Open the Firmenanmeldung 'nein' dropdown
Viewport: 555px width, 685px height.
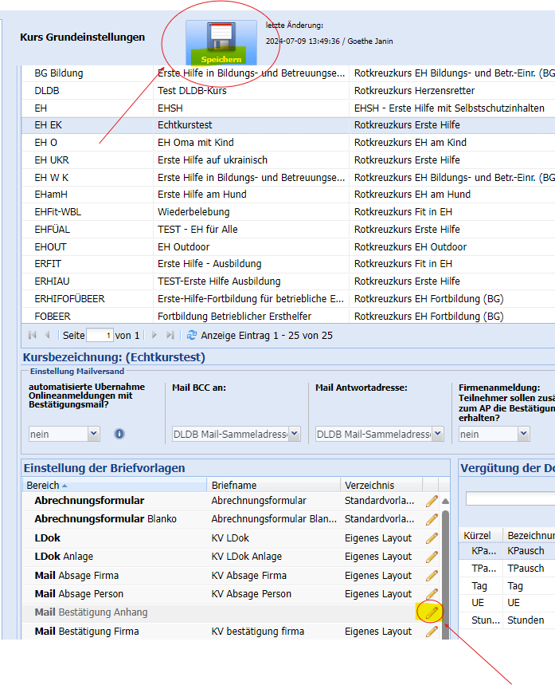[x=523, y=434]
